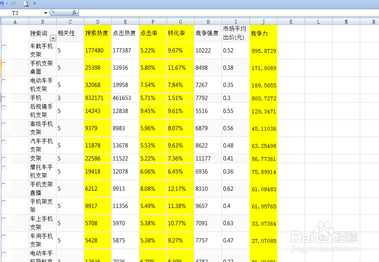Tick the checkbox beside 汽车手机支架 row
Image resolution: width=379 pixels, height=262 pixels.
tap(3, 142)
